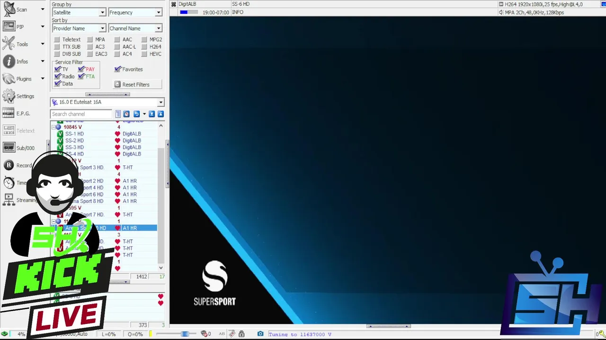Screen dimensions: 606x340
Task: Collapse the 10845 V transponder node
Action: (53, 127)
